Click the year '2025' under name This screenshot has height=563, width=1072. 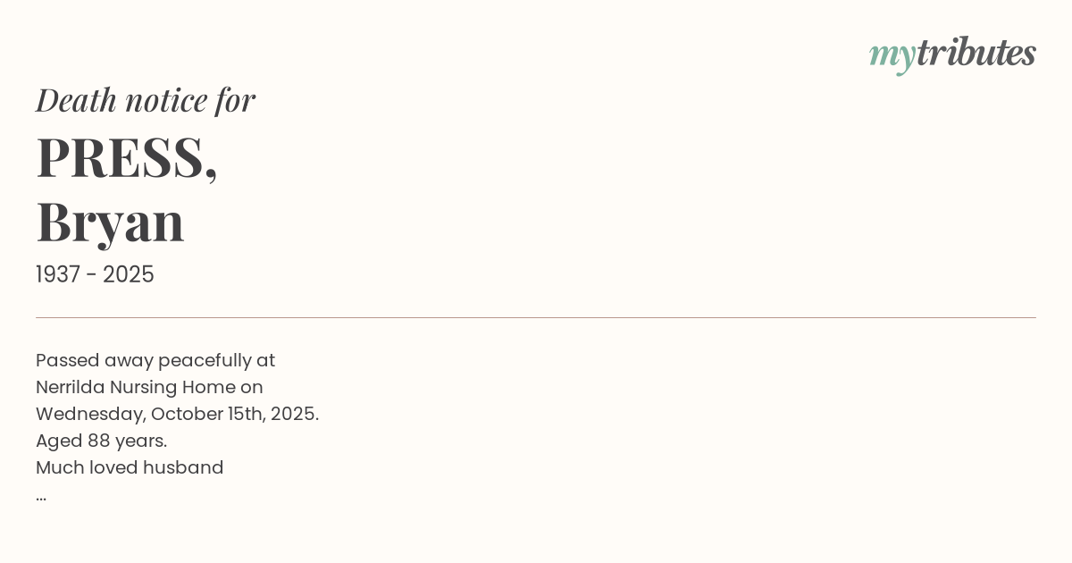pos(129,274)
